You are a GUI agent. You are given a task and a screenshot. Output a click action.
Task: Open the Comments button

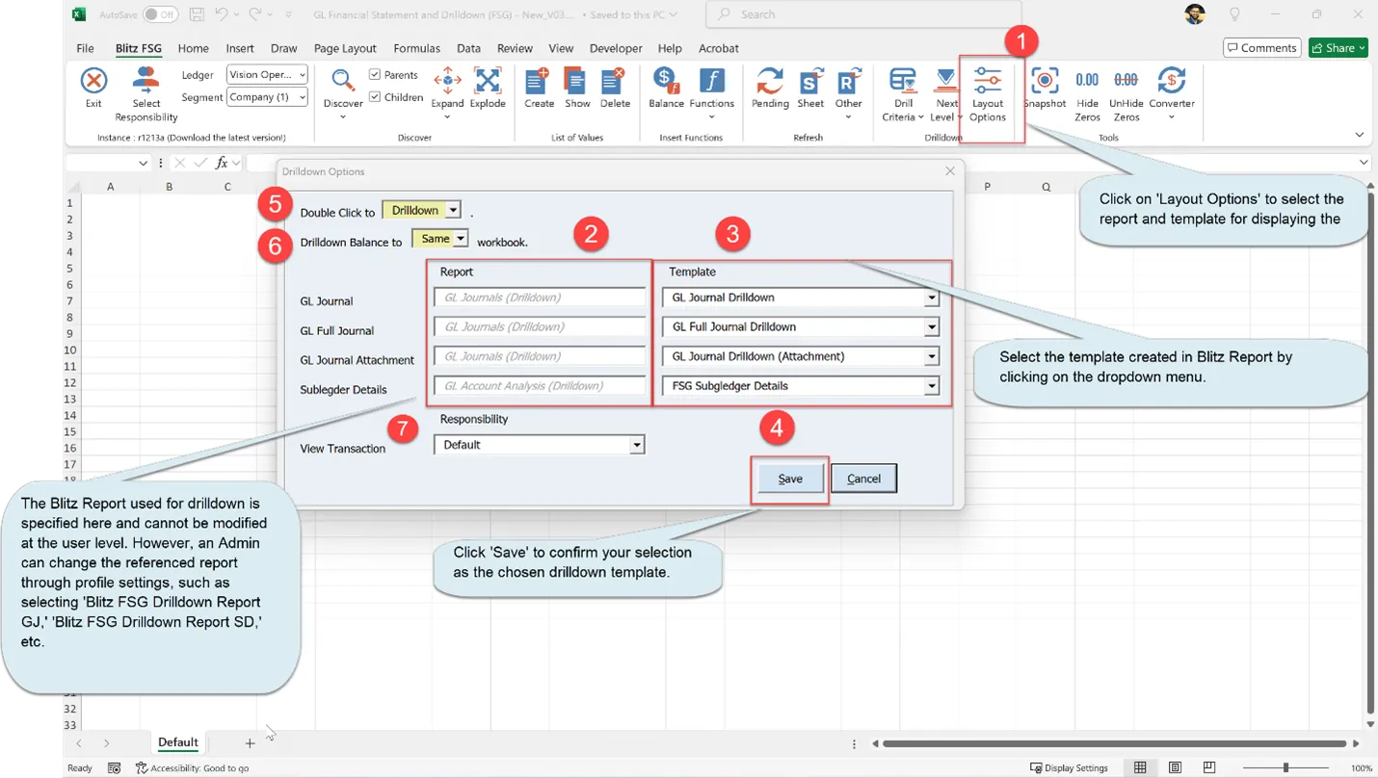[x=1261, y=48]
